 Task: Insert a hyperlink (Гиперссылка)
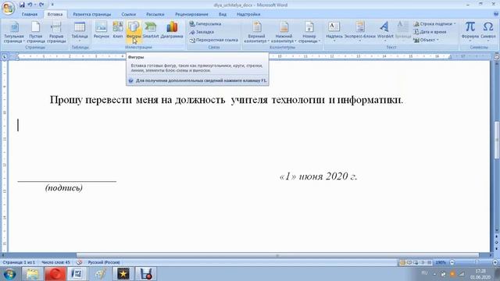pyautogui.click(x=205, y=24)
